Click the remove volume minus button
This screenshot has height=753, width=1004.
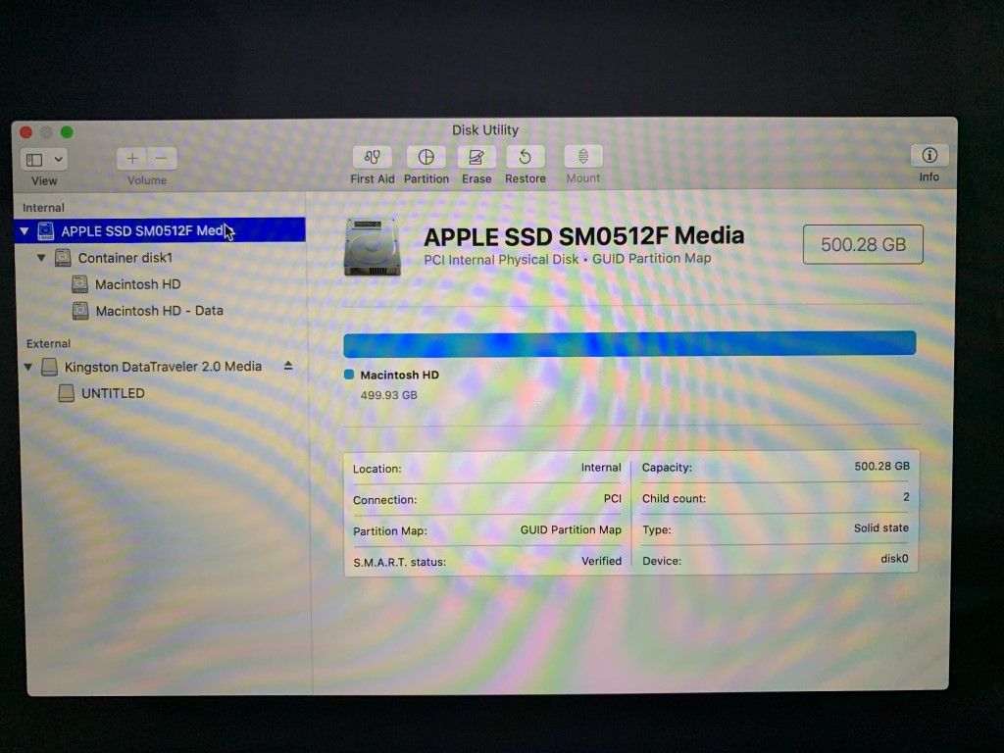coord(162,158)
